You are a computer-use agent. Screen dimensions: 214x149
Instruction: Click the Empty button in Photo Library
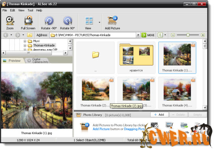point(198,115)
